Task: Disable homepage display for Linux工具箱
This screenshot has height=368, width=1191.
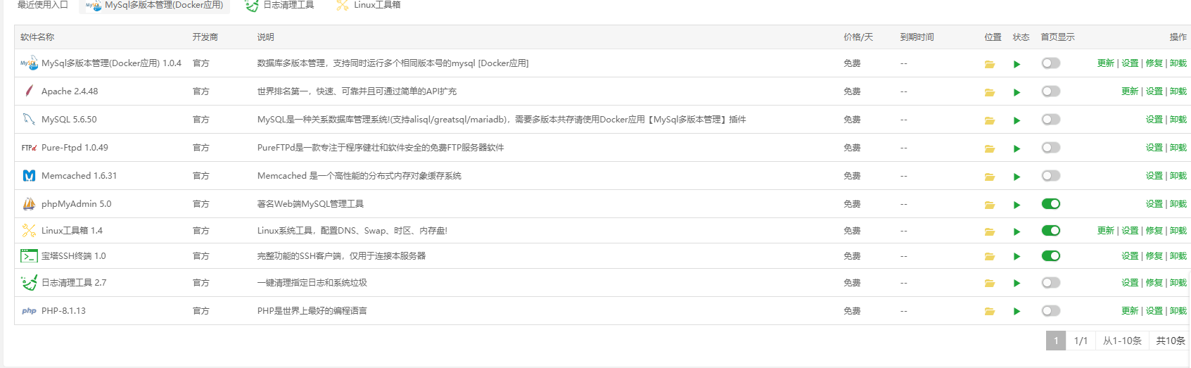Action: (x=1051, y=231)
